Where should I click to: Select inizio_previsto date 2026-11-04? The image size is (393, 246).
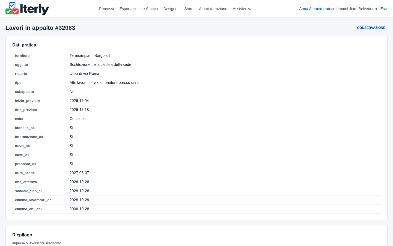(x=79, y=101)
